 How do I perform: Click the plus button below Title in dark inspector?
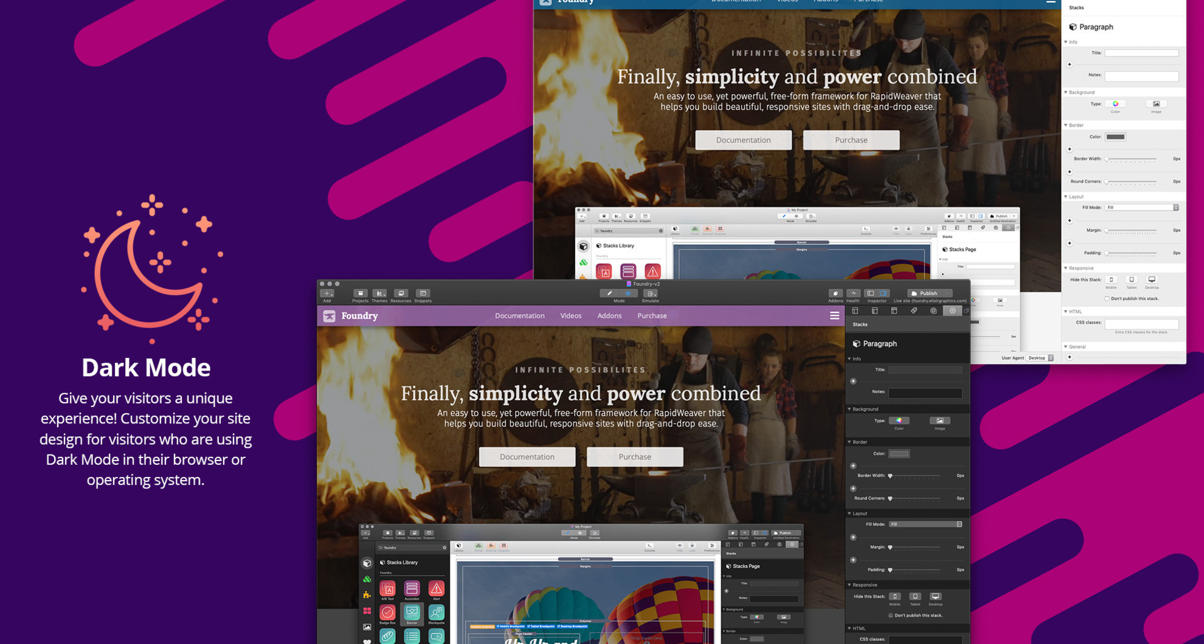853,382
